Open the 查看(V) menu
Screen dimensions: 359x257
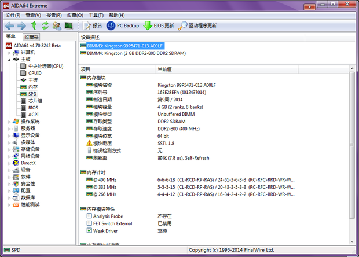pos(33,15)
